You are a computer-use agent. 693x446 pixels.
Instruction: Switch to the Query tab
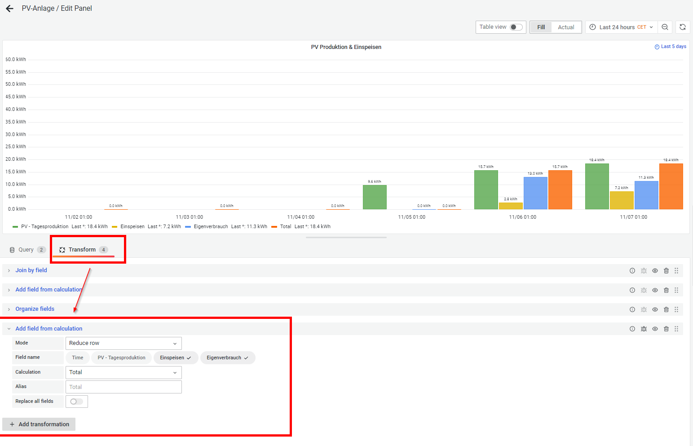[27, 250]
